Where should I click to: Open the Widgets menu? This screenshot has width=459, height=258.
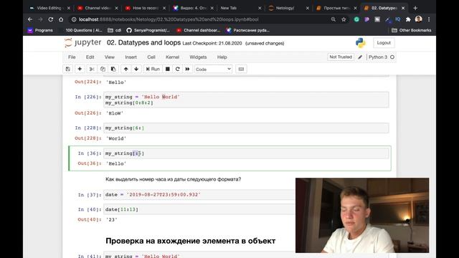198,57
